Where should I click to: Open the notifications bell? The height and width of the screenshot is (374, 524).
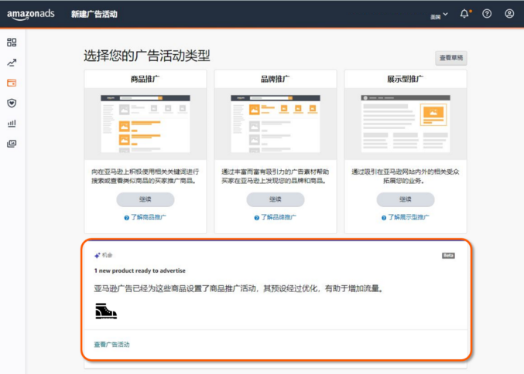[464, 14]
